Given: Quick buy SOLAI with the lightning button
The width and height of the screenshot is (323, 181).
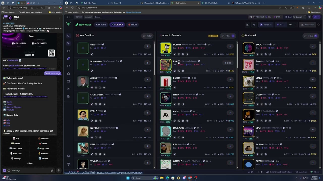Looking at the screenshot, I should (313, 46).
